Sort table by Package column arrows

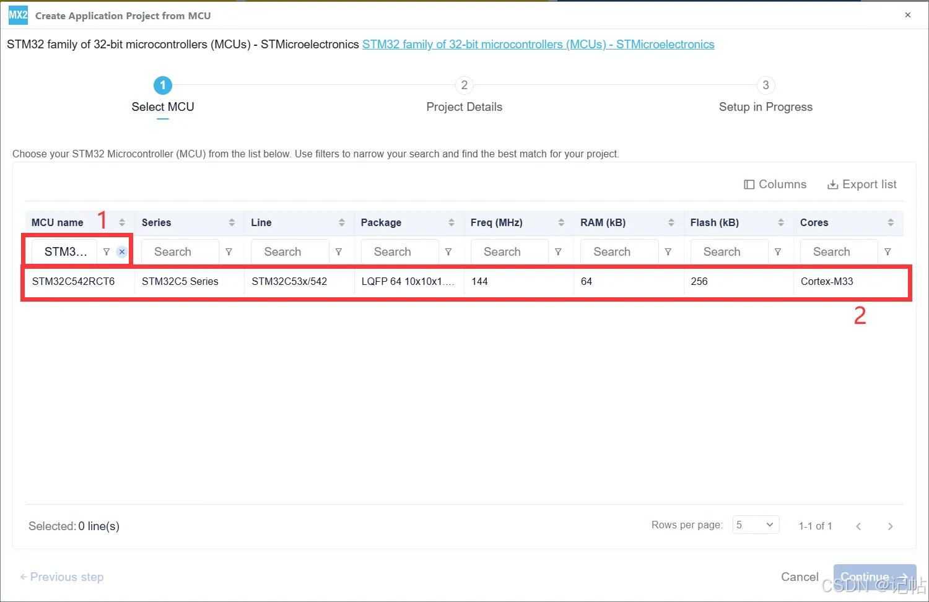tap(451, 222)
